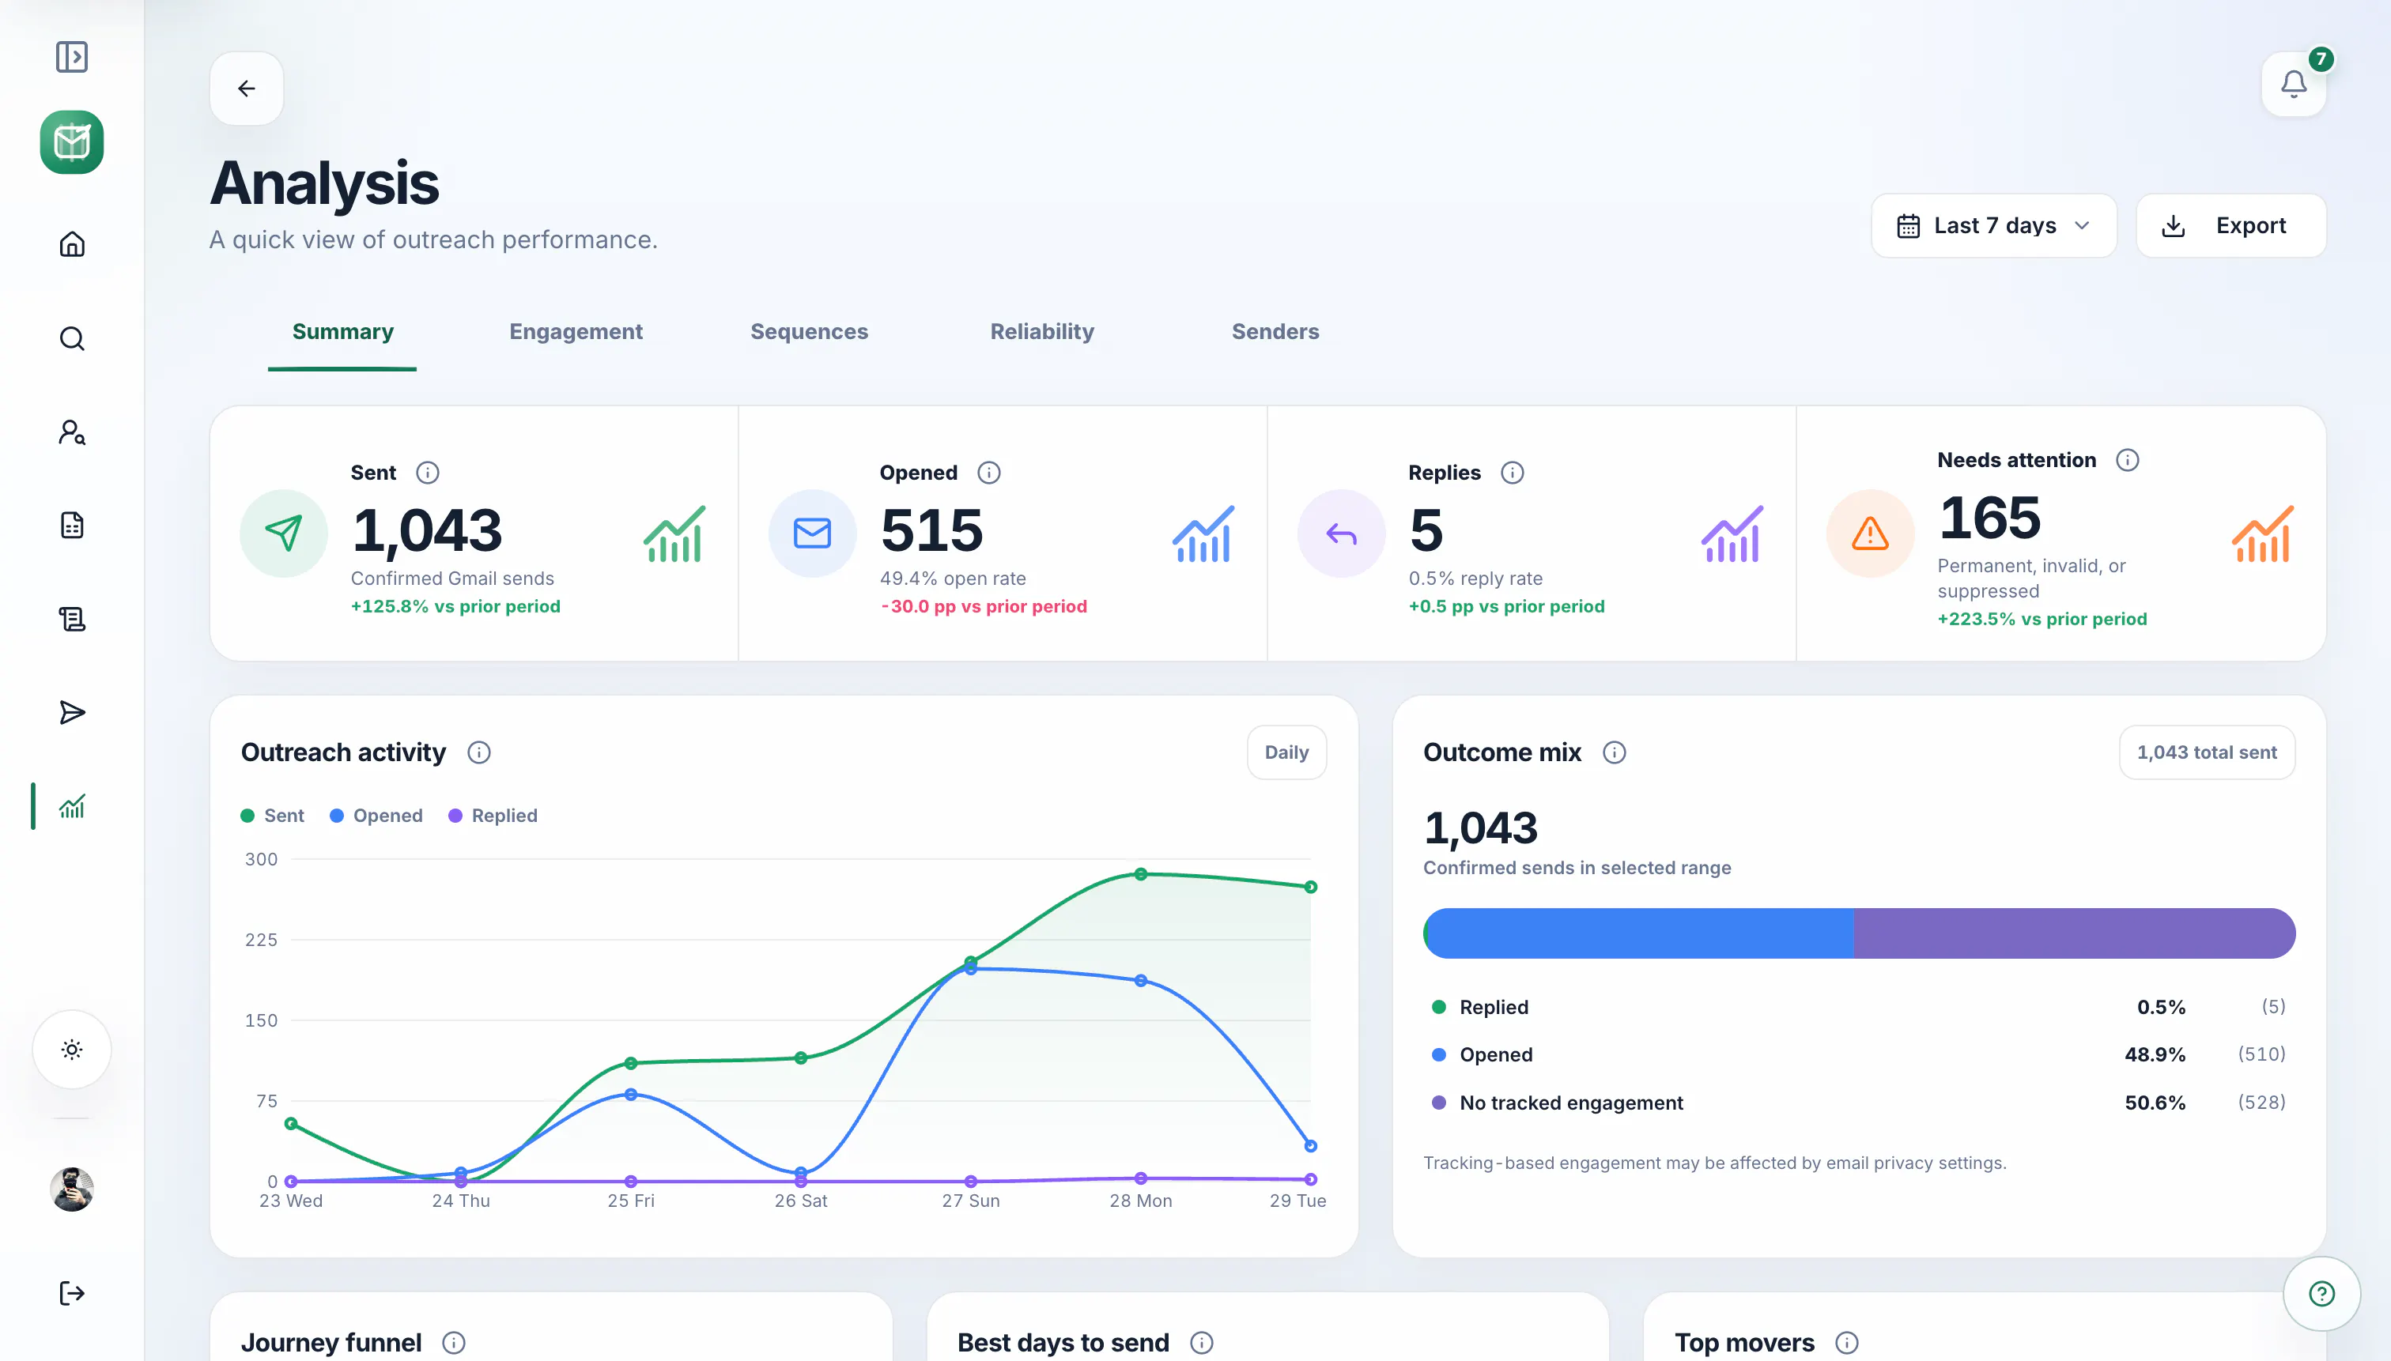The height and width of the screenshot is (1361, 2391).
Task: Toggle the Sent series in chart legend
Action: [272, 816]
